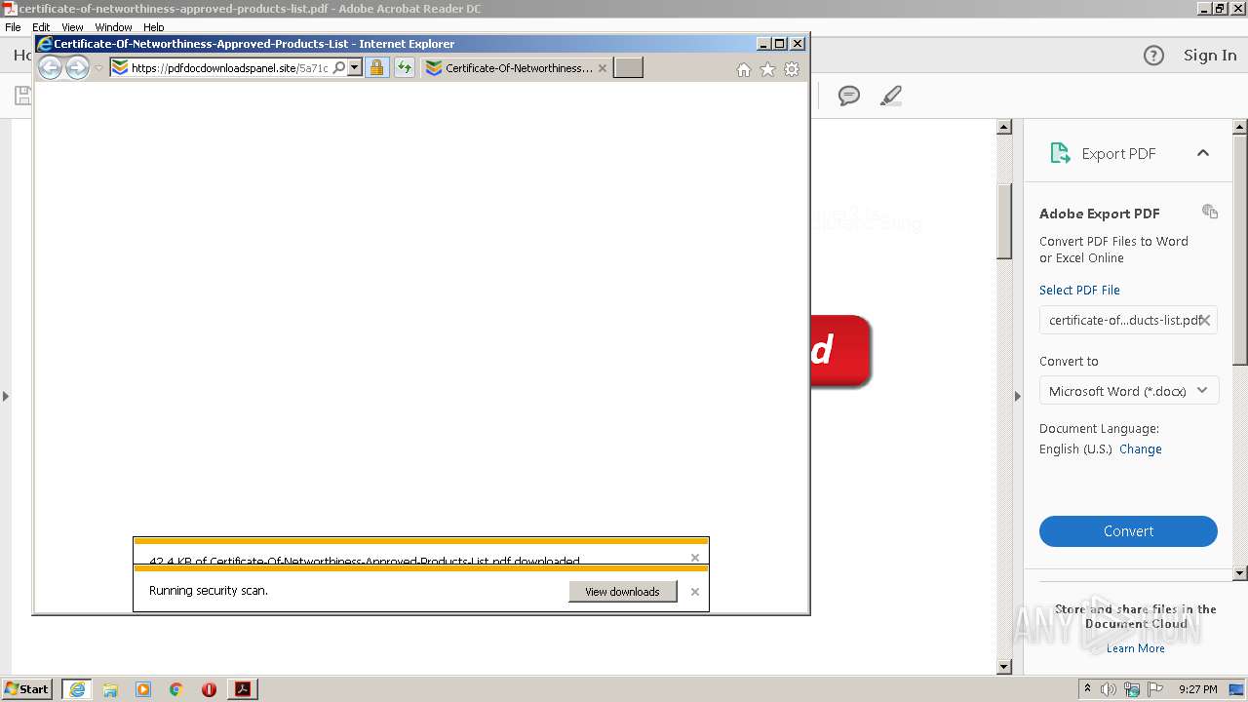Open Opera browser from taskbar

pyautogui.click(x=209, y=689)
